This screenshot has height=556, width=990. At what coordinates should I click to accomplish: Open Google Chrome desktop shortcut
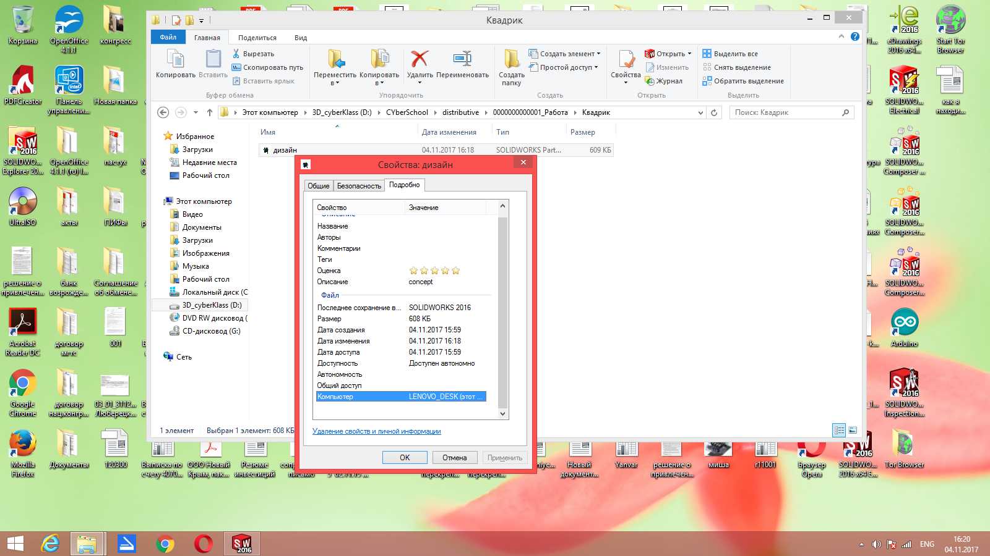[22, 393]
